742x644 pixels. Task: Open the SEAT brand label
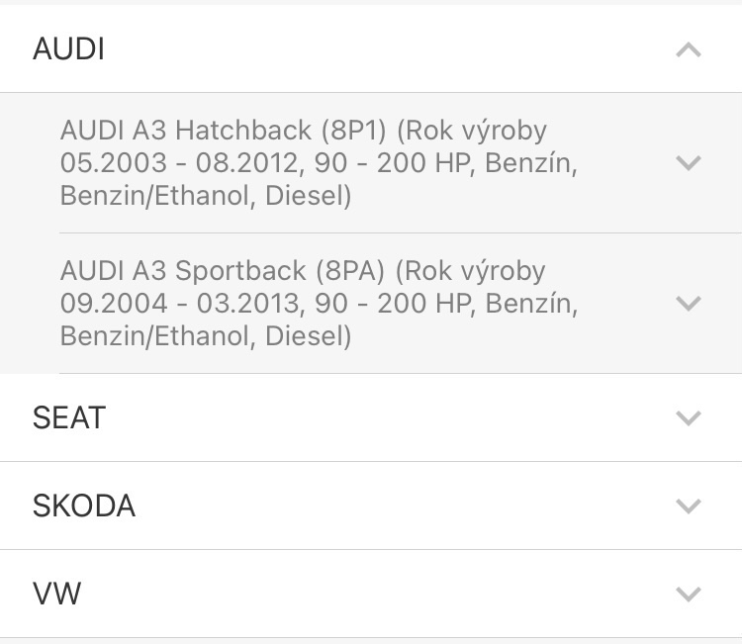click(x=68, y=417)
